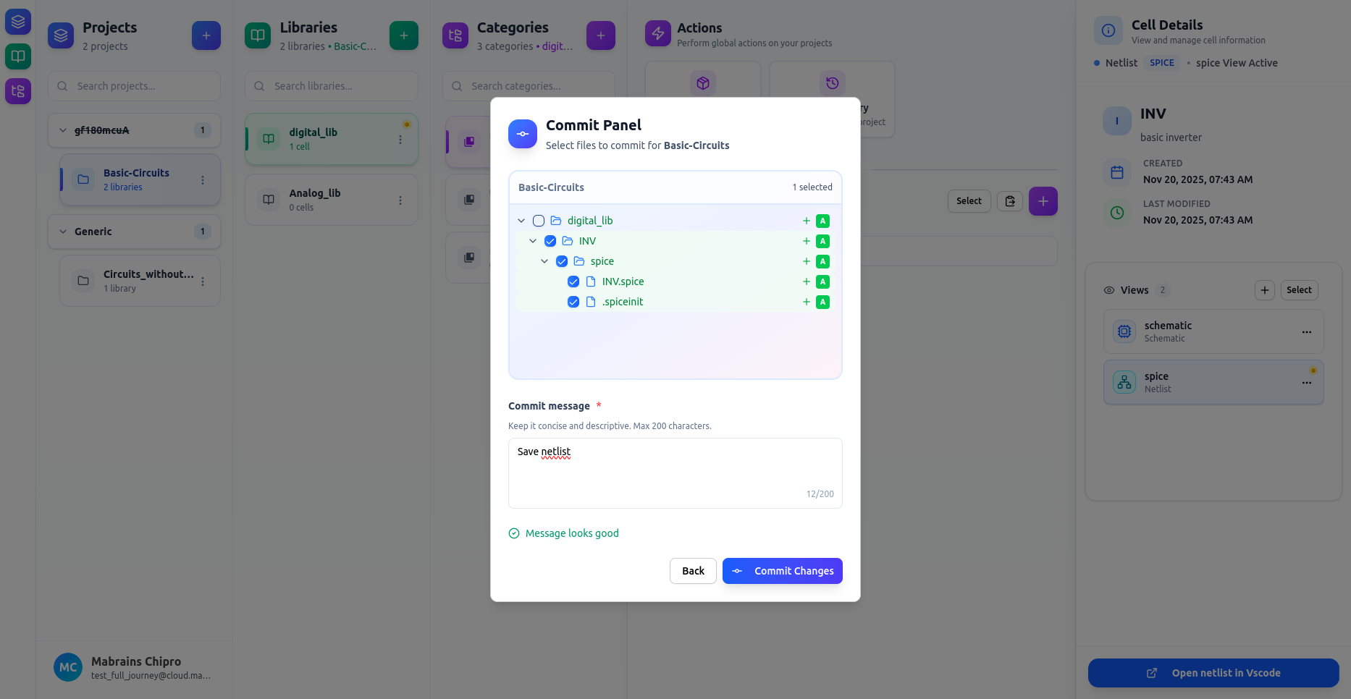Collapse the digital_lib folder in Commit Panel
Viewport: 1351px width, 699px height.
[521, 220]
